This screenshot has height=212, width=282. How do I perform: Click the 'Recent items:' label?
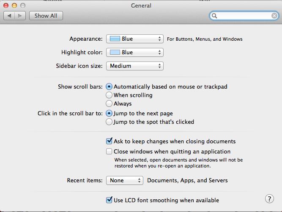(x=85, y=181)
